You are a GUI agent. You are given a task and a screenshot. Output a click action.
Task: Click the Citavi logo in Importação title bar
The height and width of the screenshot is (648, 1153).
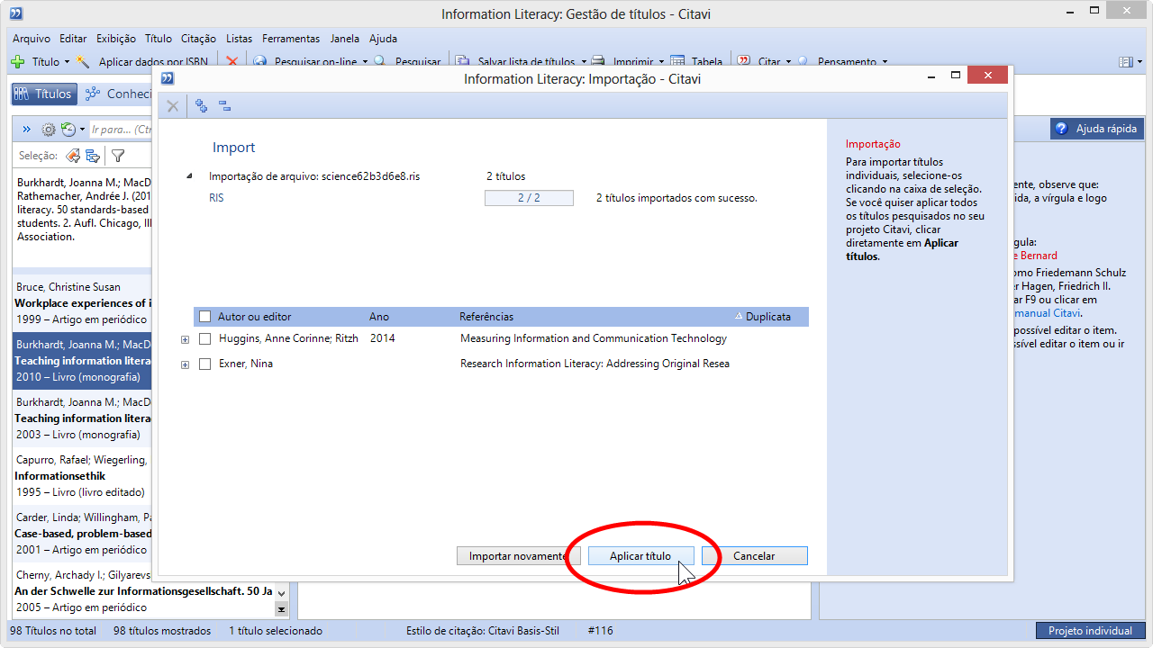coord(167,78)
